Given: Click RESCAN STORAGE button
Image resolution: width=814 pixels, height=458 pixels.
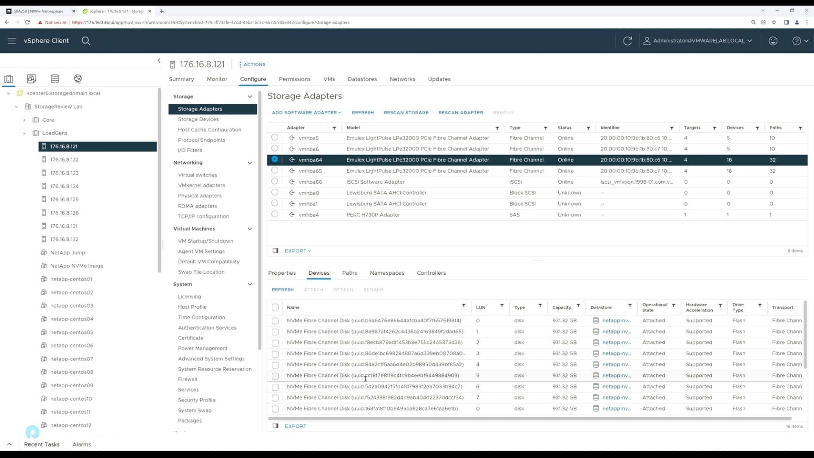Looking at the screenshot, I should point(406,113).
